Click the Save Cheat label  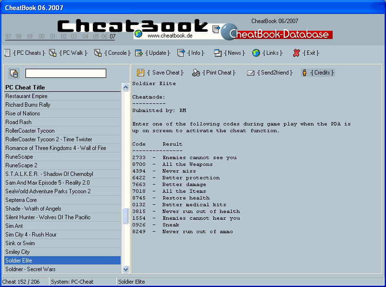[165, 73]
